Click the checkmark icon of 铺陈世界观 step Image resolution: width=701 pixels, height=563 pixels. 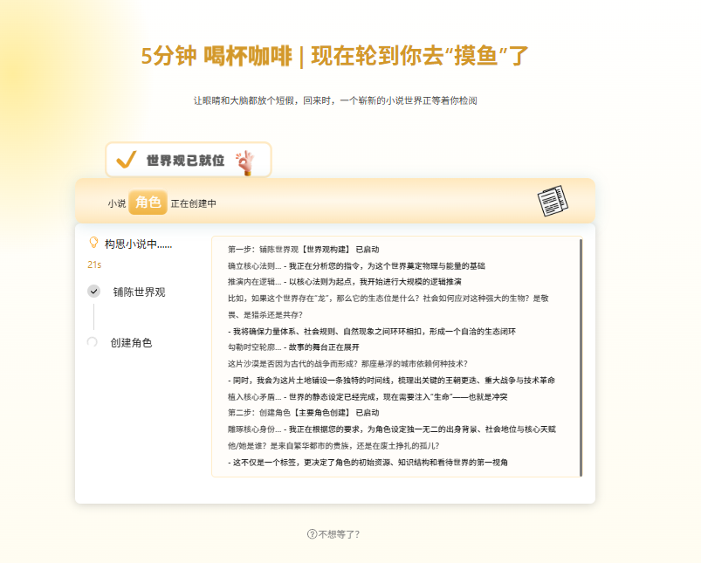pos(94,292)
